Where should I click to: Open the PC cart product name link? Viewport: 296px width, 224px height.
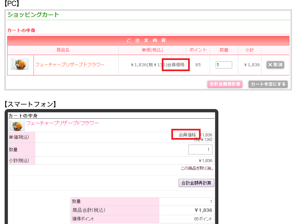point(70,65)
